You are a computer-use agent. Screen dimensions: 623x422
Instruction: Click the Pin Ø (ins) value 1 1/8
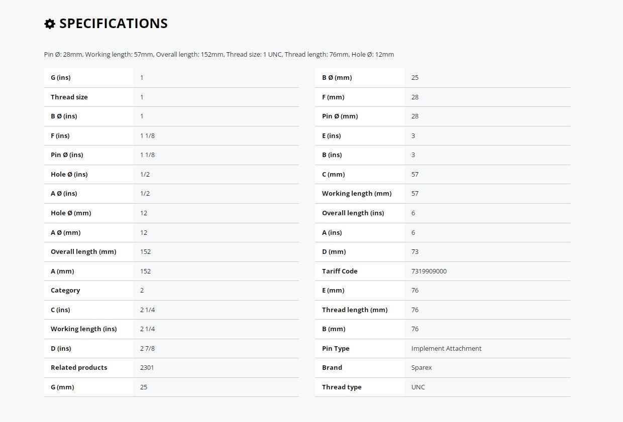point(147,155)
